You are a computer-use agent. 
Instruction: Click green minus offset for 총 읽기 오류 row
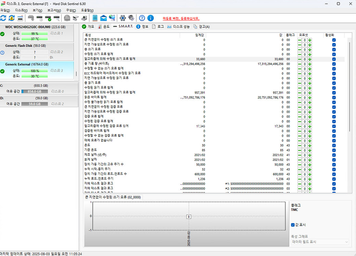click(300, 83)
